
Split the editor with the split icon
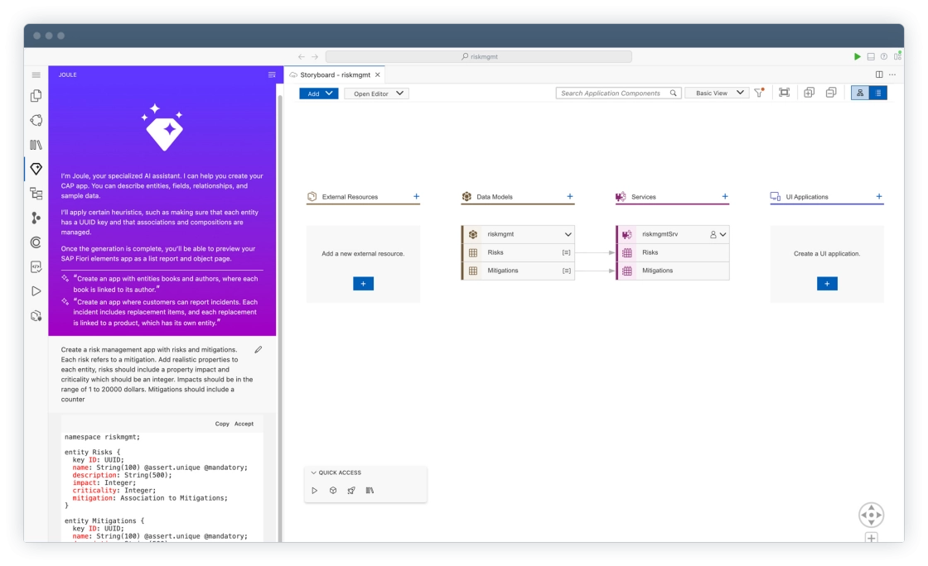(x=879, y=75)
